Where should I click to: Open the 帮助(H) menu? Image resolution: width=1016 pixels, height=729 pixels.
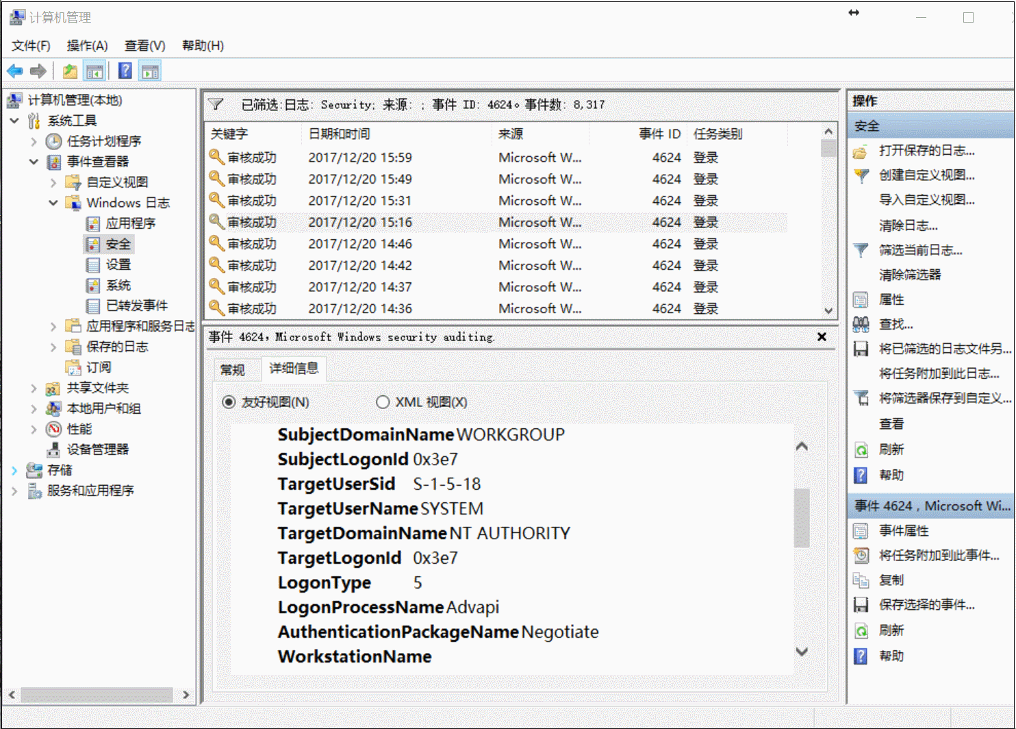coord(203,45)
